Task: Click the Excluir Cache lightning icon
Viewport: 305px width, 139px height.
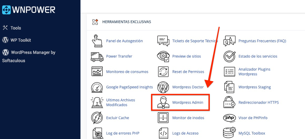Action: tap(97, 118)
